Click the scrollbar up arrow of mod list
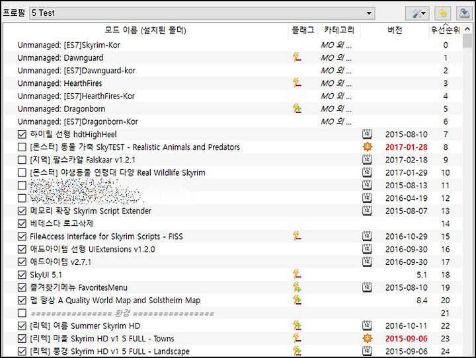 (x=467, y=29)
